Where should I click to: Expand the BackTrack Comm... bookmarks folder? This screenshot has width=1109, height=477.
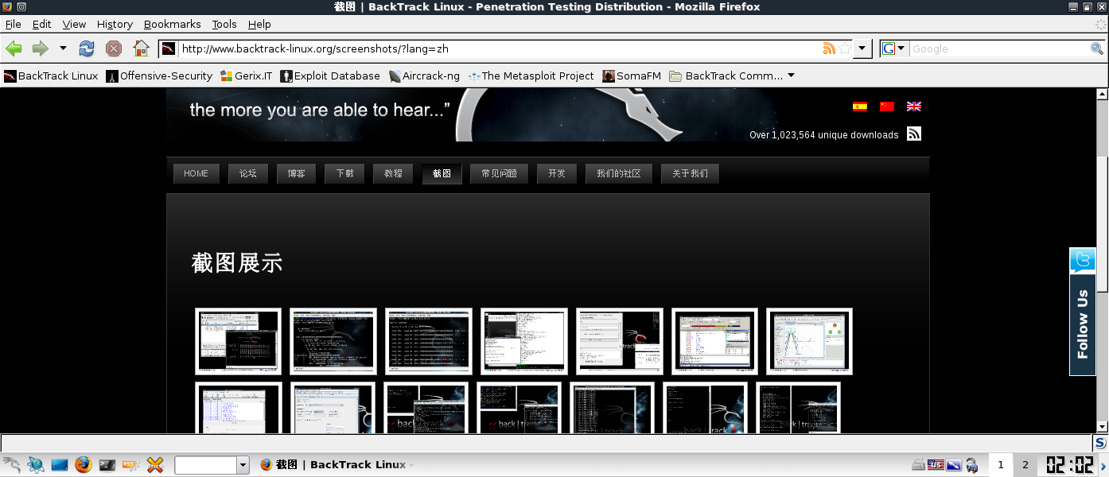(731, 76)
